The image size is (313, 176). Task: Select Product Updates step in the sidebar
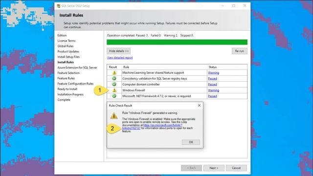(68, 51)
